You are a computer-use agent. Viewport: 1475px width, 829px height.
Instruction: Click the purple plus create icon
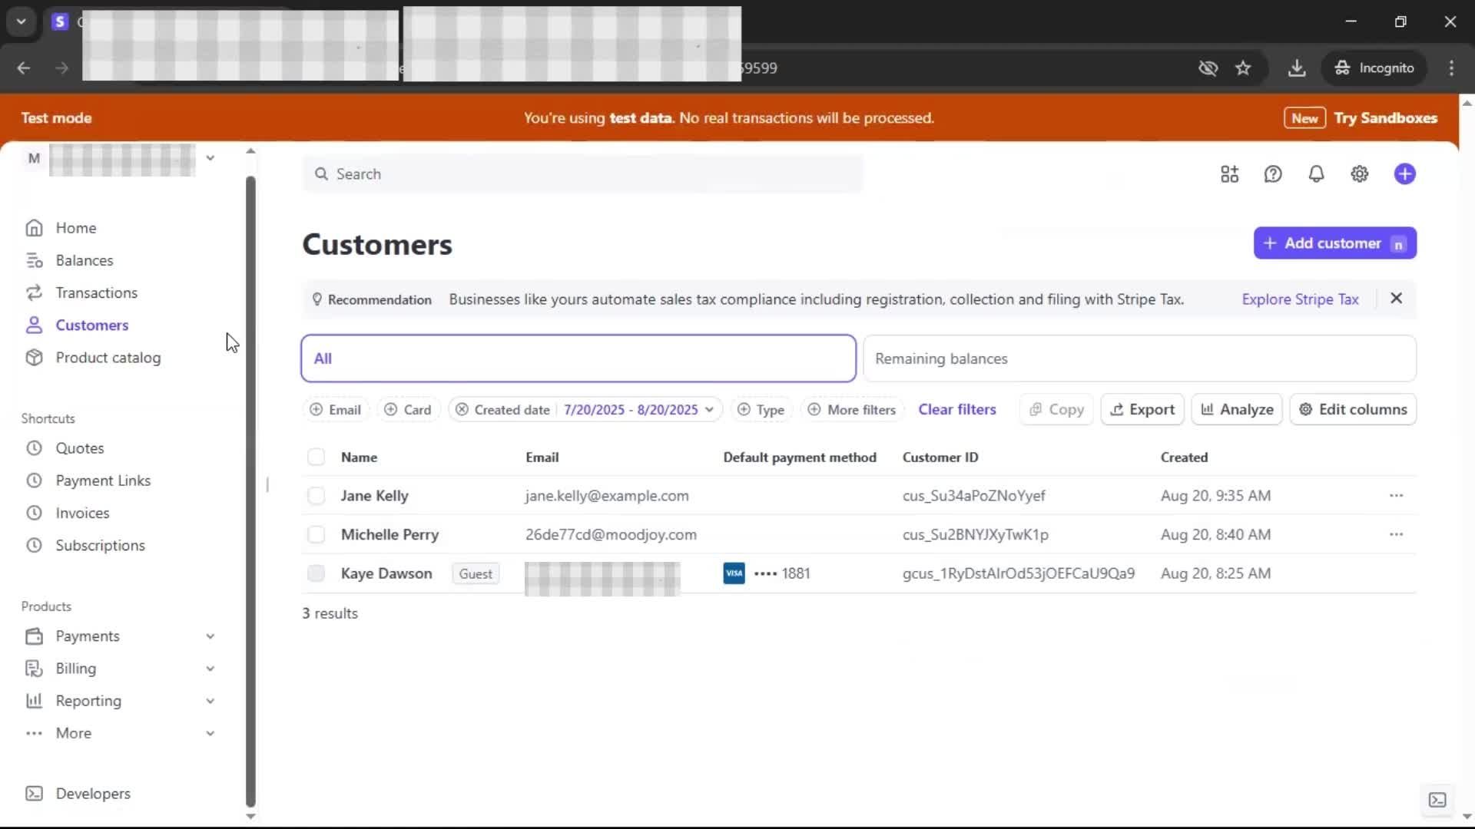coord(1404,174)
